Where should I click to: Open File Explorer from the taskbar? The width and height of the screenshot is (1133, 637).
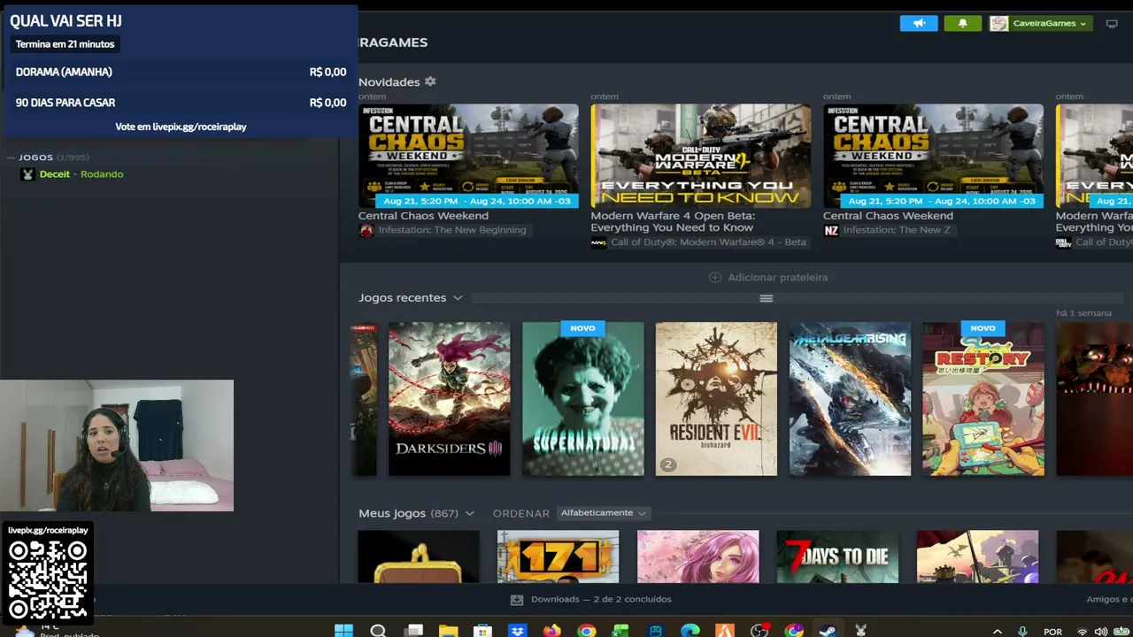click(448, 631)
